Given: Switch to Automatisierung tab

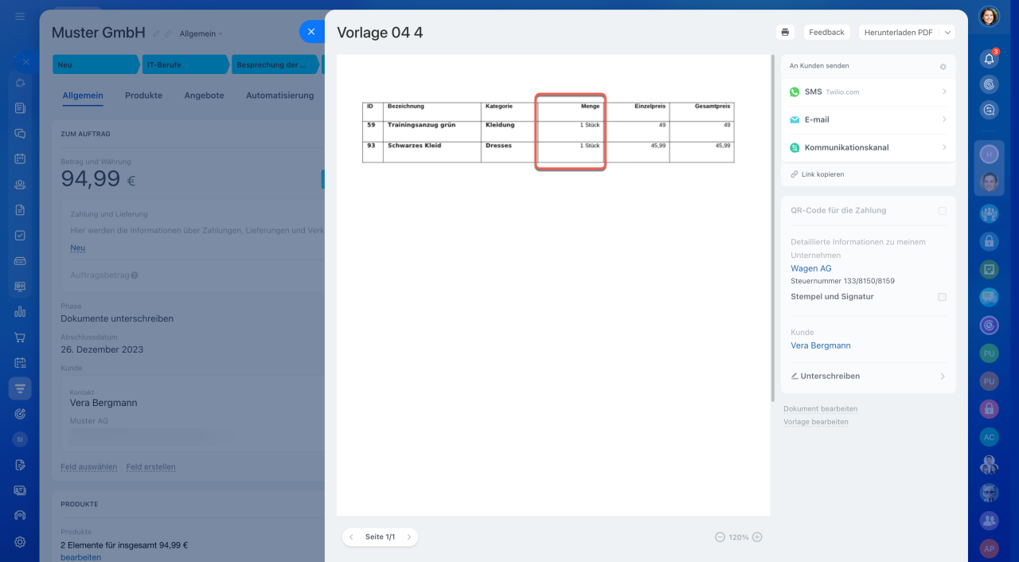Looking at the screenshot, I should click(279, 96).
